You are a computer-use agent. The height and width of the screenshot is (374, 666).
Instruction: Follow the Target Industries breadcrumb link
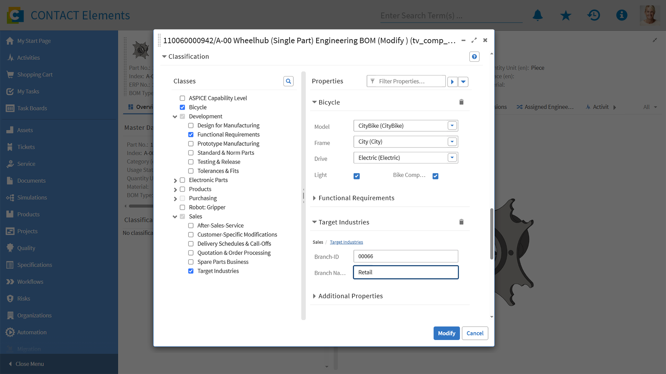[346, 242]
